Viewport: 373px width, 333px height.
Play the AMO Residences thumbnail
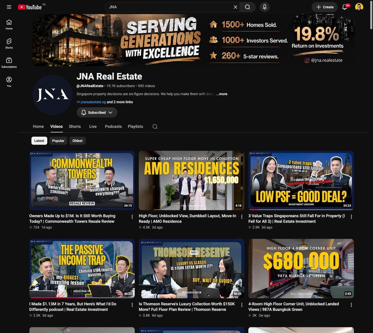(191, 180)
